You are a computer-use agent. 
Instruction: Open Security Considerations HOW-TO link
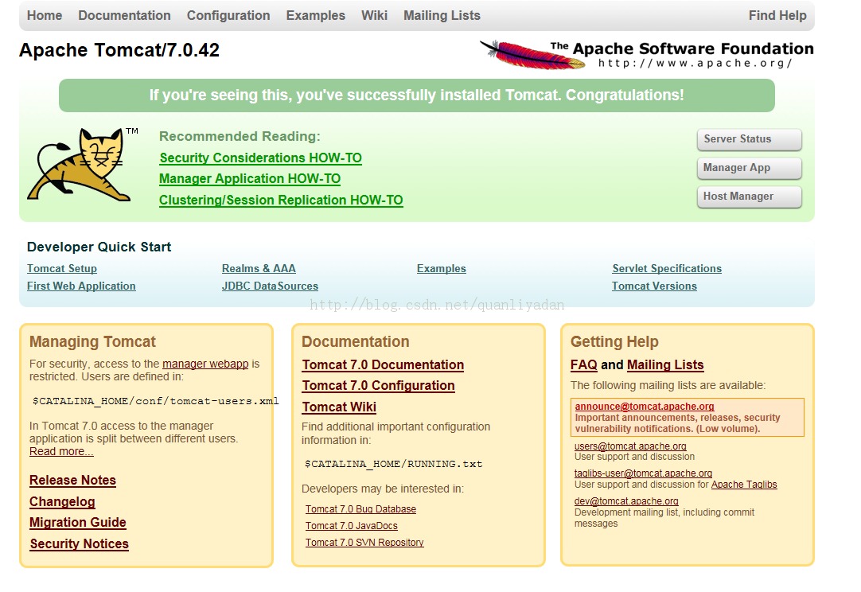pyautogui.click(x=260, y=158)
